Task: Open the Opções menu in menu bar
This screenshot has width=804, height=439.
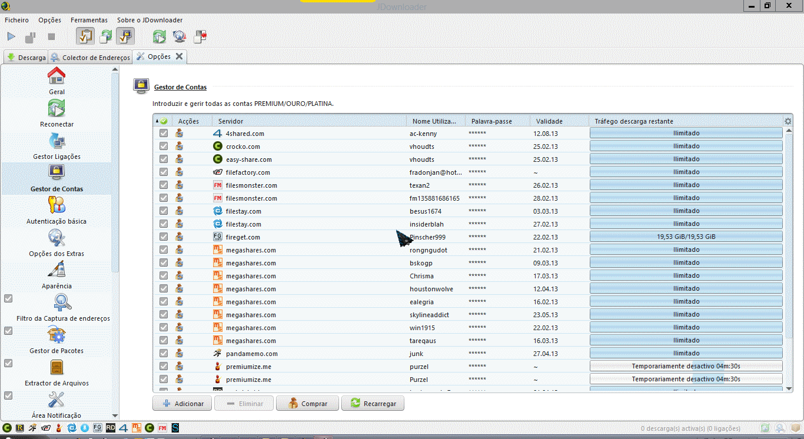Action: click(x=50, y=20)
